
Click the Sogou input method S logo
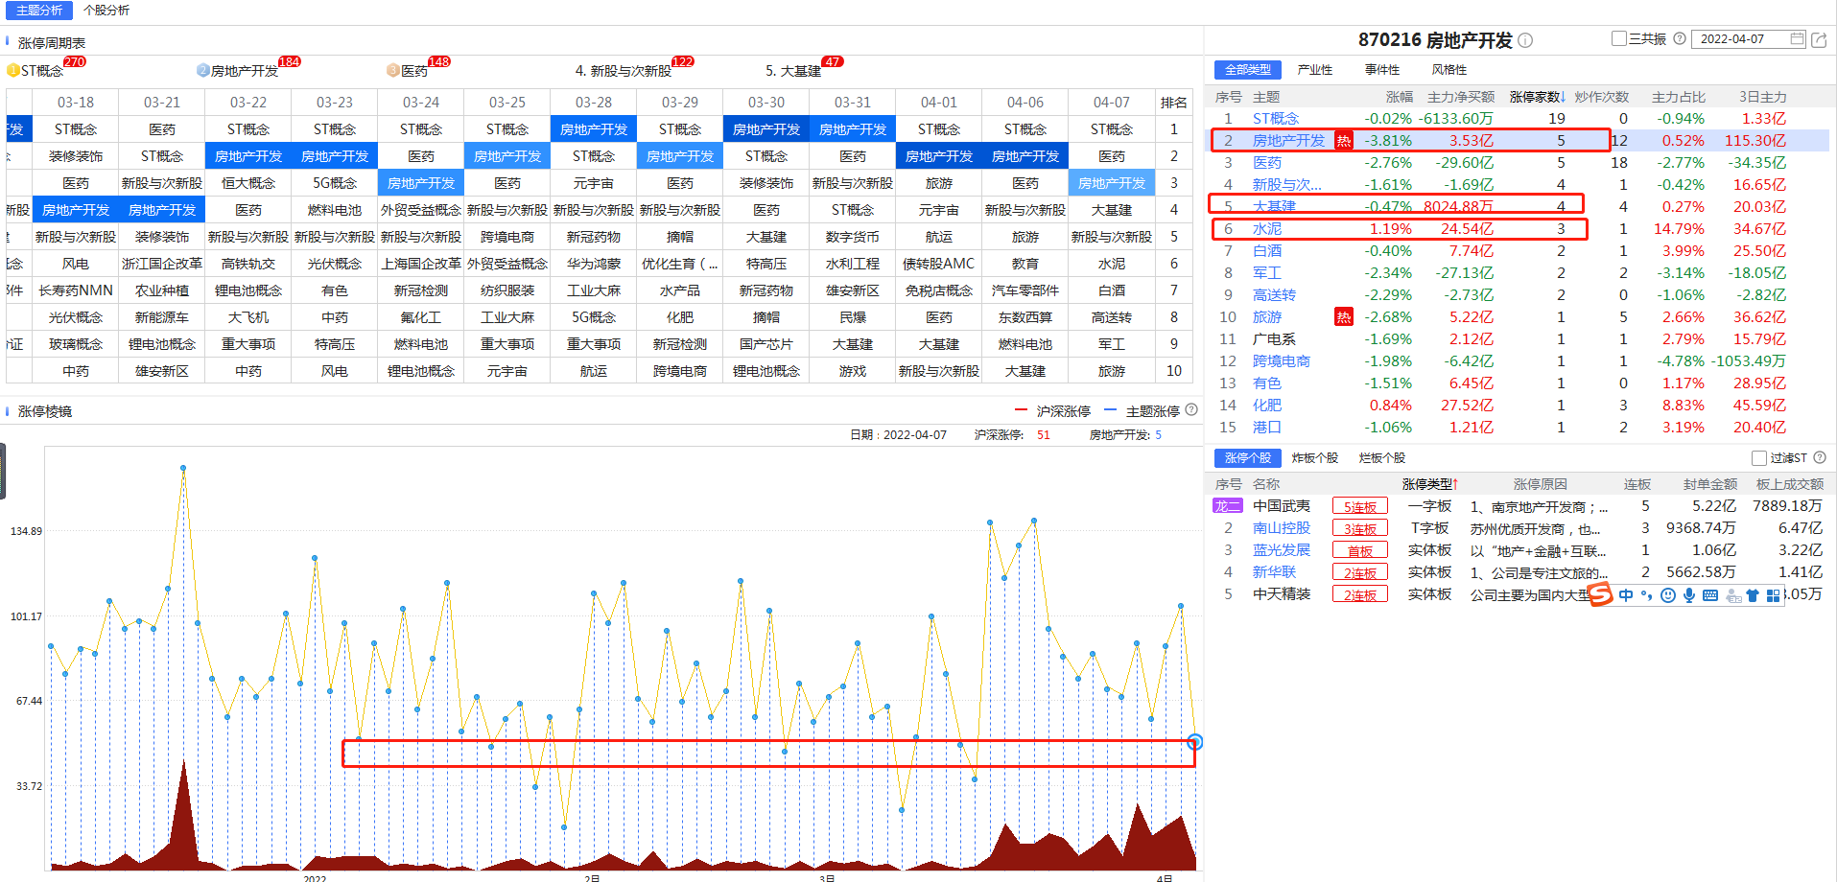pyautogui.click(x=1601, y=595)
